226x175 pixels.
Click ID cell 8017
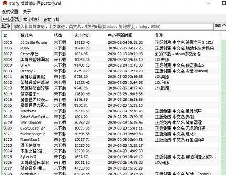coord(8,111)
